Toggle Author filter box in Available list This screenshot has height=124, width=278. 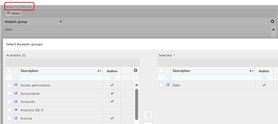112,78
